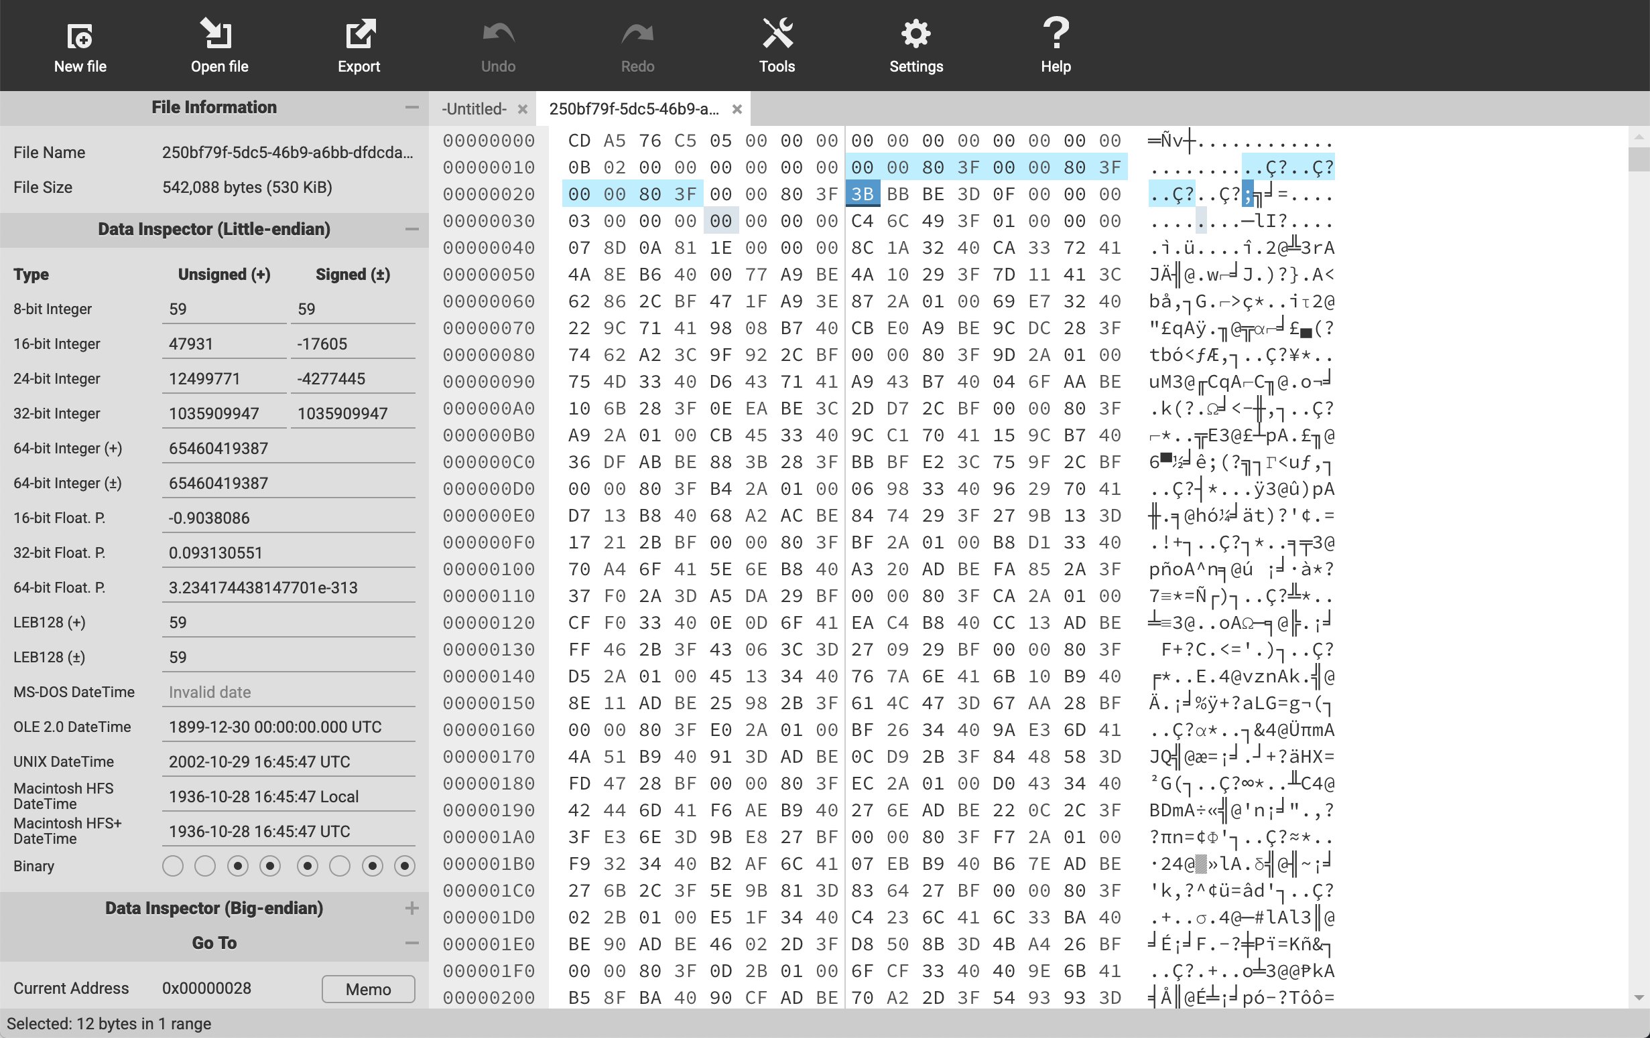Open the Help question mark icon
Screen dimensions: 1650x1038
[1056, 33]
